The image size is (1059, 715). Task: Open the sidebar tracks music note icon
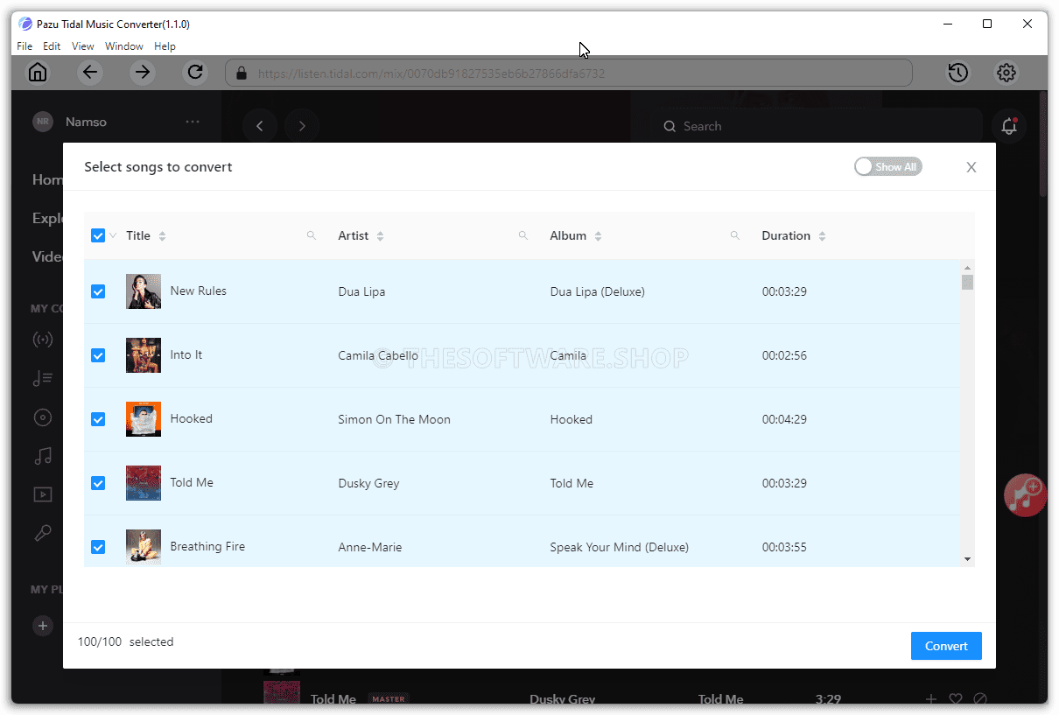coord(42,455)
